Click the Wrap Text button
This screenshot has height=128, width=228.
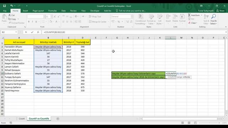[95, 17]
